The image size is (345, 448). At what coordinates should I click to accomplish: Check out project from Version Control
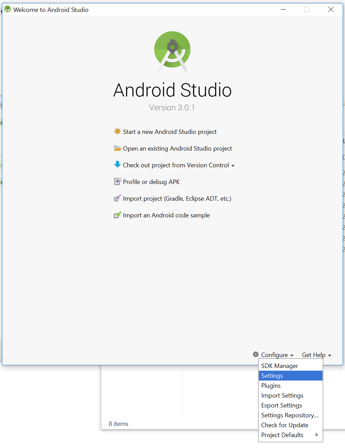click(x=176, y=165)
